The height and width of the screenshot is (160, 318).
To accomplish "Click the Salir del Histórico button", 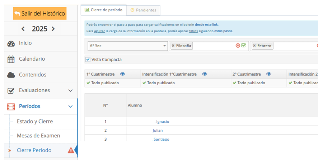I will click(40, 14).
